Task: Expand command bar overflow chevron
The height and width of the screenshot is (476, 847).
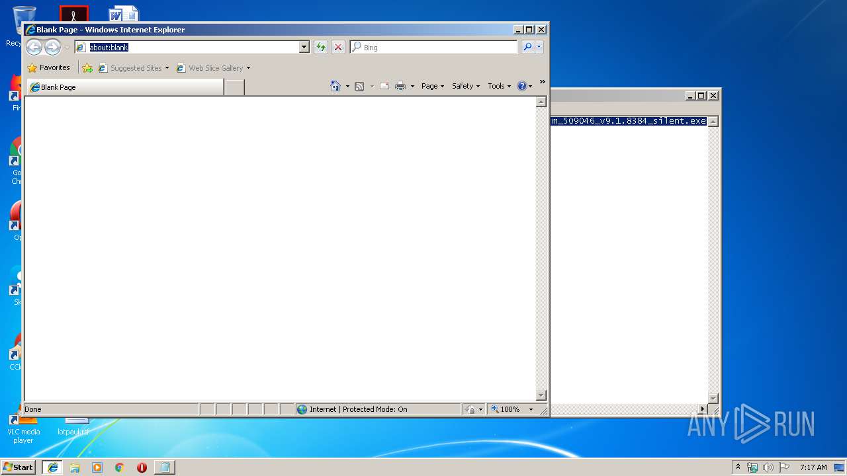Action: pyautogui.click(x=542, y=82)
